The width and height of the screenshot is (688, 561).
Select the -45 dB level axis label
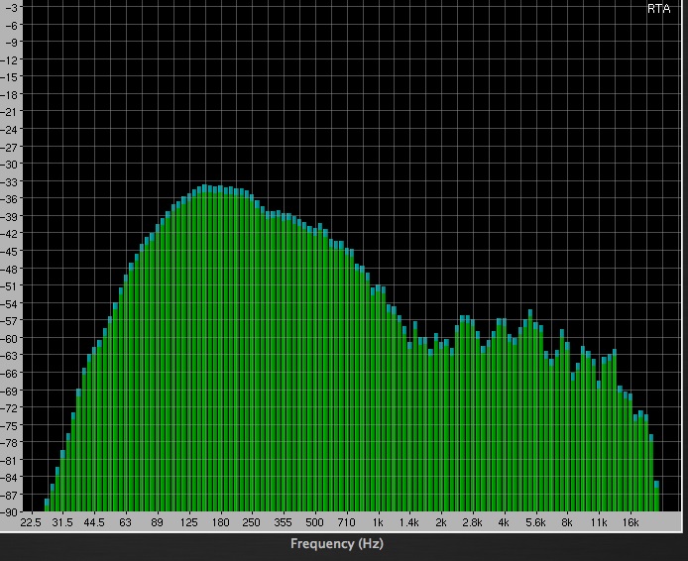click(x=11, y=251)
